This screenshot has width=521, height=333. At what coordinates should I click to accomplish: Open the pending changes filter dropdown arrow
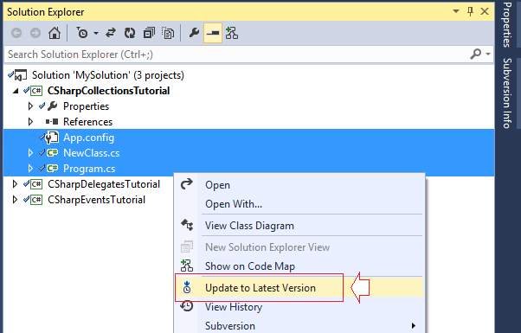point(96,33)
